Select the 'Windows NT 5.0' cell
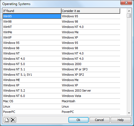 tap(32, 64)
